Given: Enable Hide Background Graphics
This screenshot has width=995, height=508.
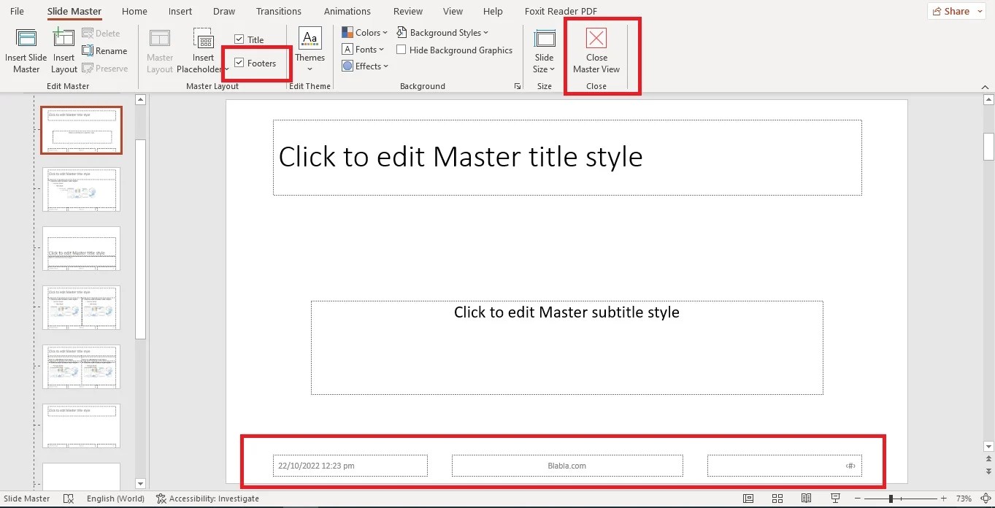Looking at the screenshot, I should pyautogui.click(x=401, y=50).
